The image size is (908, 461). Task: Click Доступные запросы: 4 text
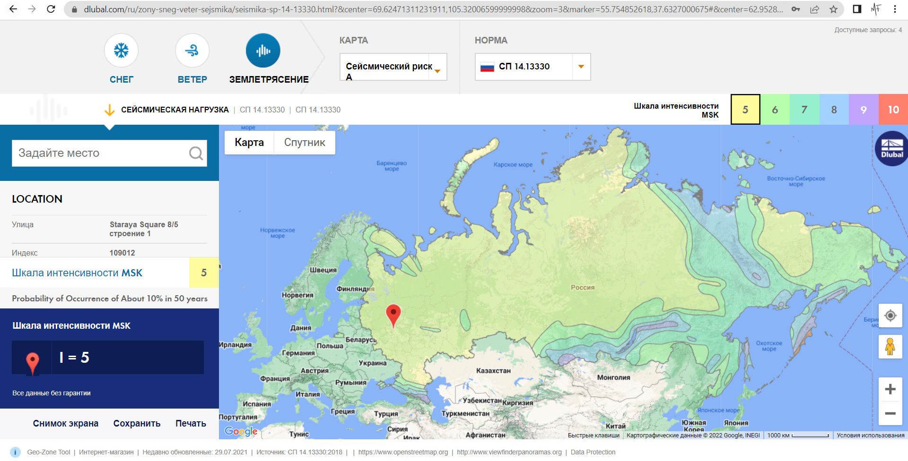(x=868, y=30)
